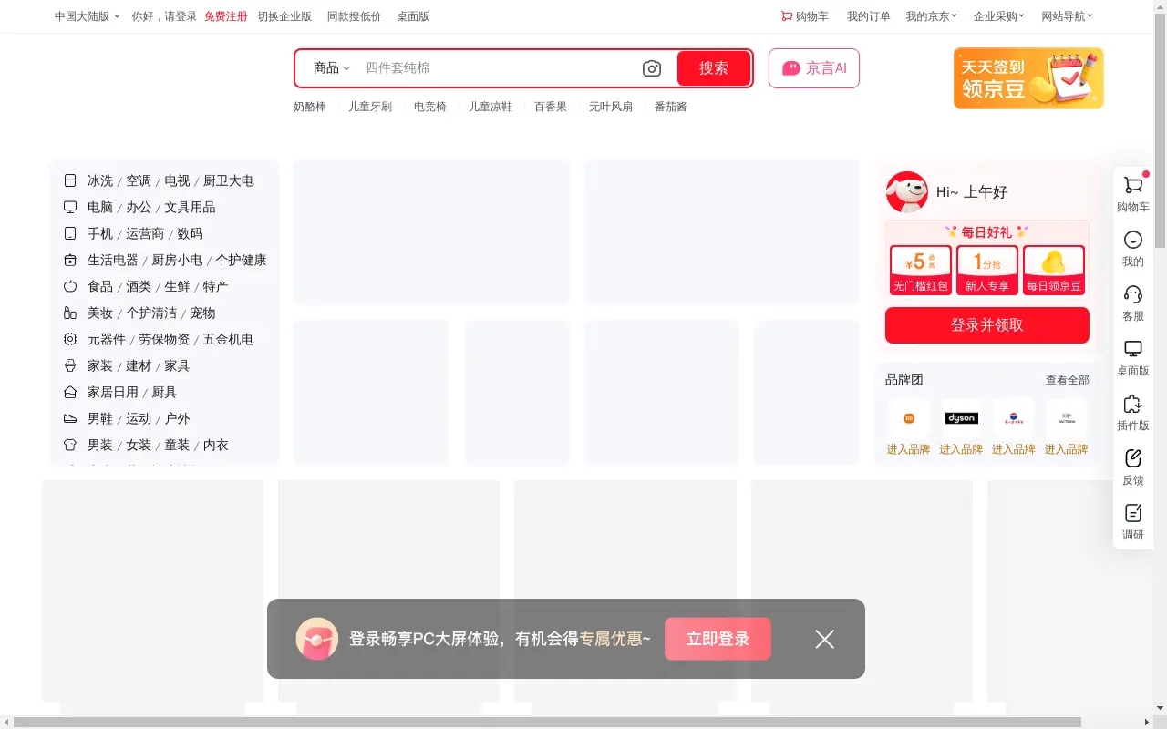Open the 电脑 category
The image size is (1167, 729).
(x=100, y=207)
